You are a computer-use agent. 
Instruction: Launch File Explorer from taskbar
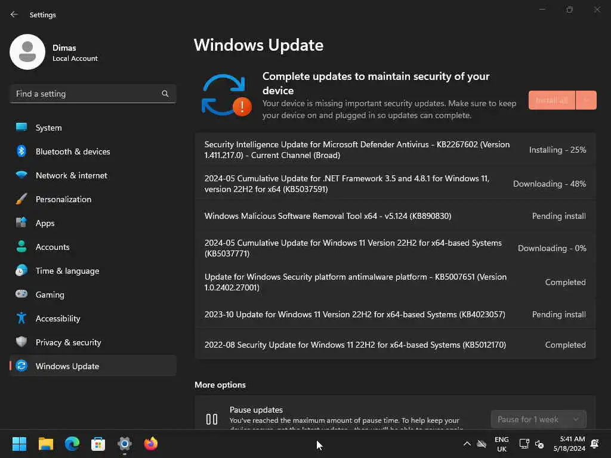tap(45, 444)
